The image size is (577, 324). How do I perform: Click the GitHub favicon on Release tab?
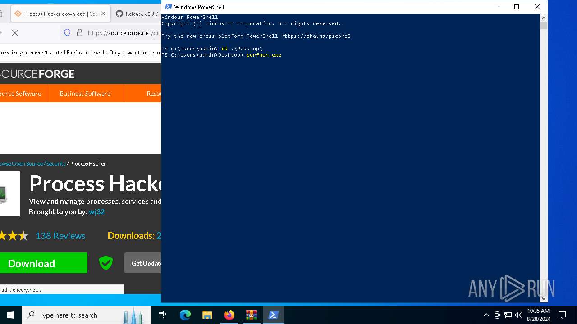click(119, 13)
